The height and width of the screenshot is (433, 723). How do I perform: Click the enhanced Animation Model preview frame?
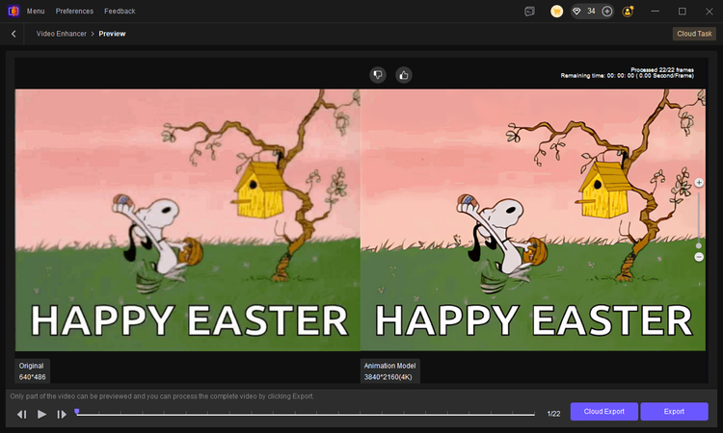[x=533, y=220]
